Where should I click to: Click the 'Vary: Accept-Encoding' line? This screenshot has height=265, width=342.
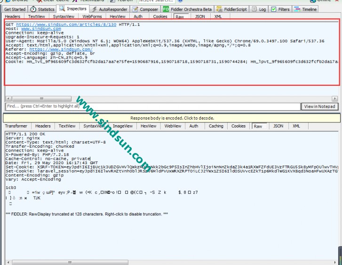point(33,180)
